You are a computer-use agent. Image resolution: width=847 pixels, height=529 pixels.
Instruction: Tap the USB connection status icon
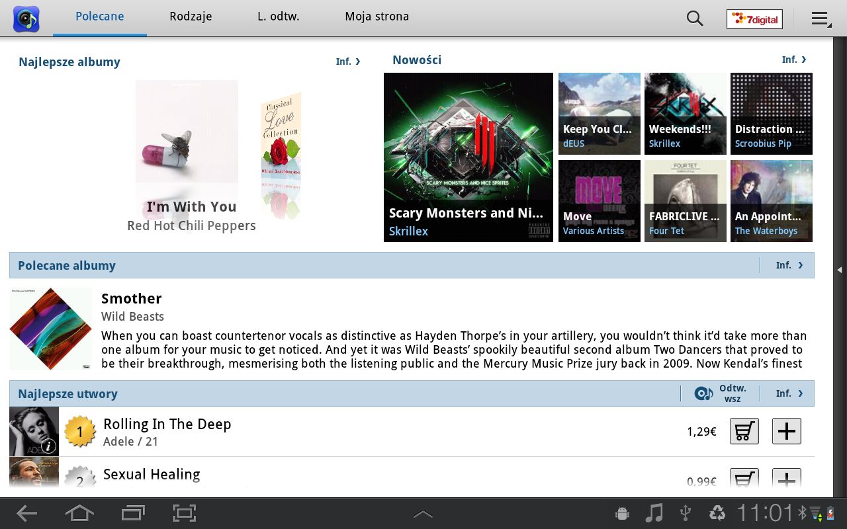[x=686, y=513]
